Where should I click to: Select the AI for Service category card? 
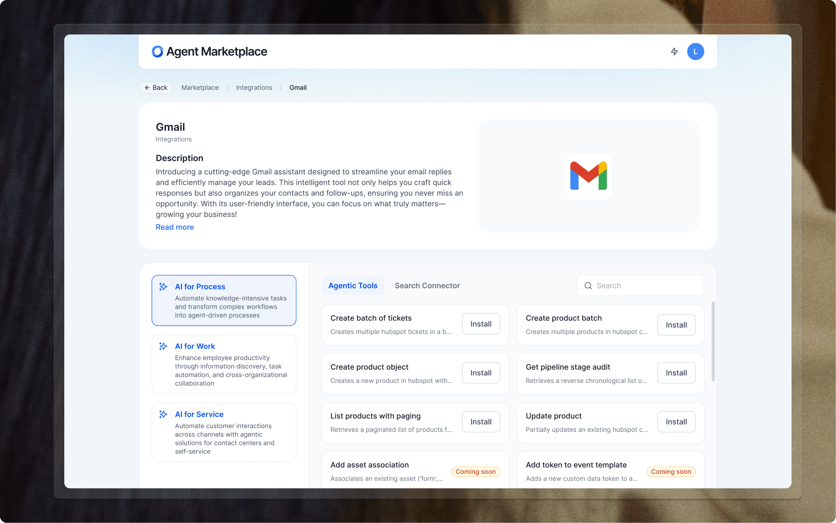pos(224,432)
